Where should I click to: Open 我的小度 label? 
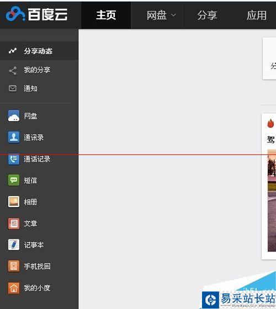tap(37, 288)
